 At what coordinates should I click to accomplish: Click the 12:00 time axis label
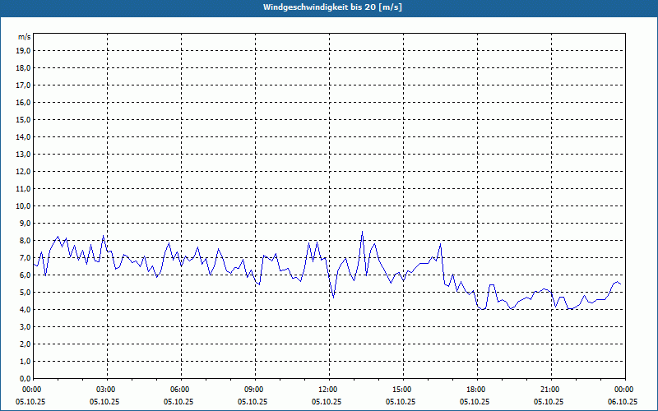pos(327,390)
